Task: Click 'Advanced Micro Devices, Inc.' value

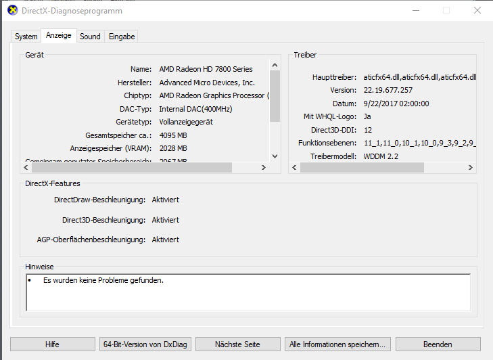Action: [x=207, y=83]
